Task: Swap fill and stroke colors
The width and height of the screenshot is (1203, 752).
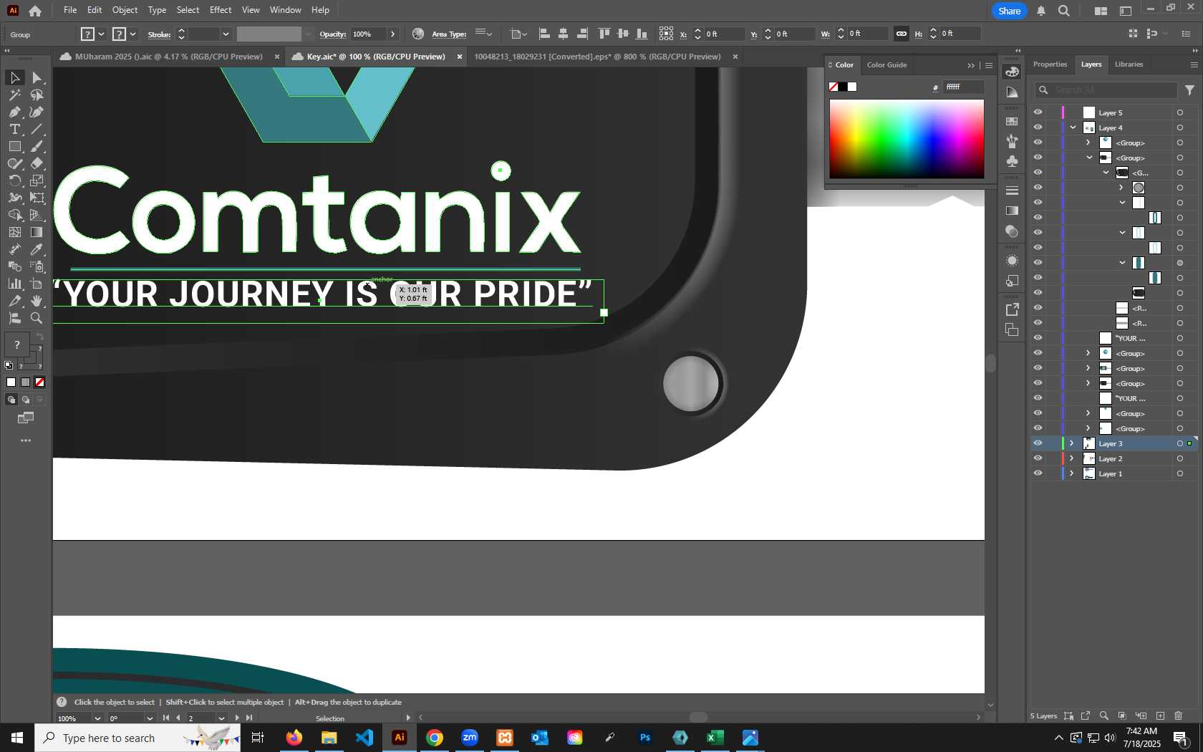Action: coord(40,337)
